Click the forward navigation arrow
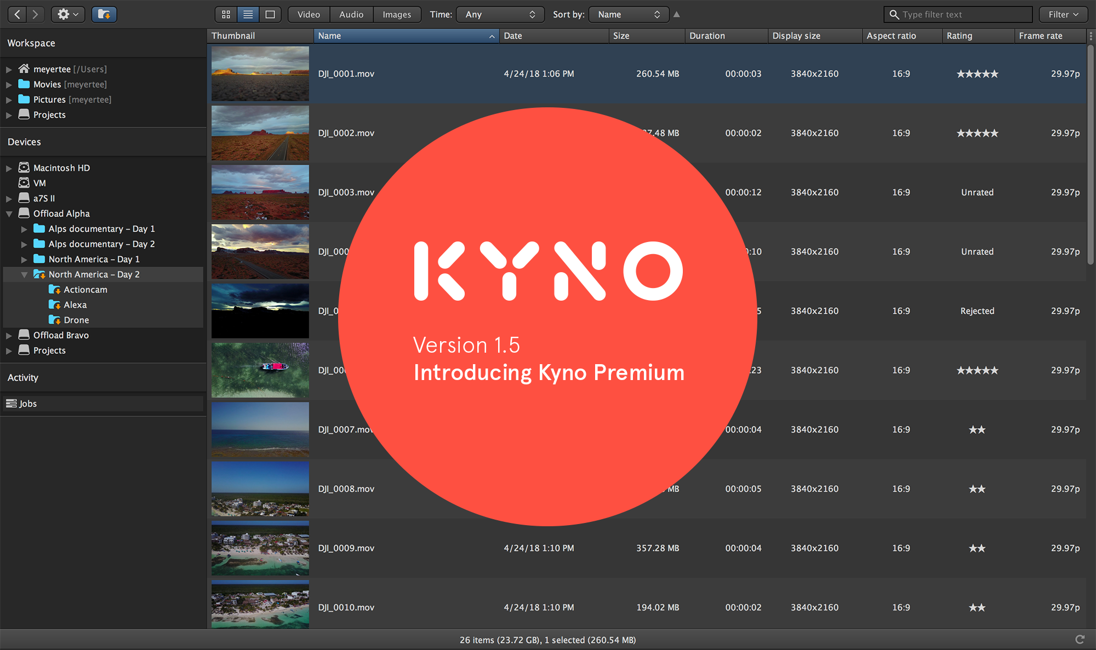The image size is (1096, 650). (36, 14)
